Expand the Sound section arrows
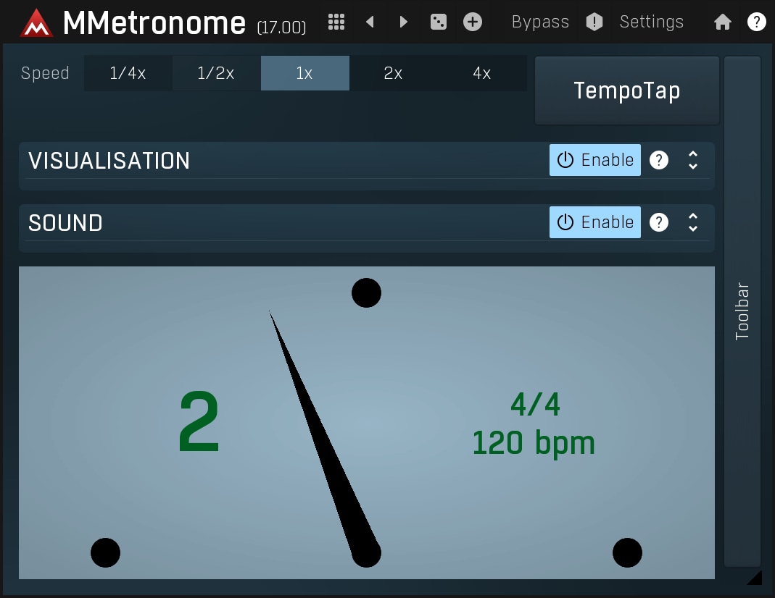Viewport: 775px width, 598px height. point(693,222)
